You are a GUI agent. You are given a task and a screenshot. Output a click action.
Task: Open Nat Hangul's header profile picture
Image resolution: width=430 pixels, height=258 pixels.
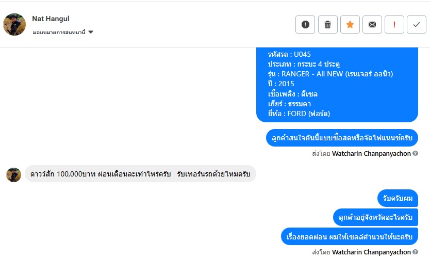point(14,24)
